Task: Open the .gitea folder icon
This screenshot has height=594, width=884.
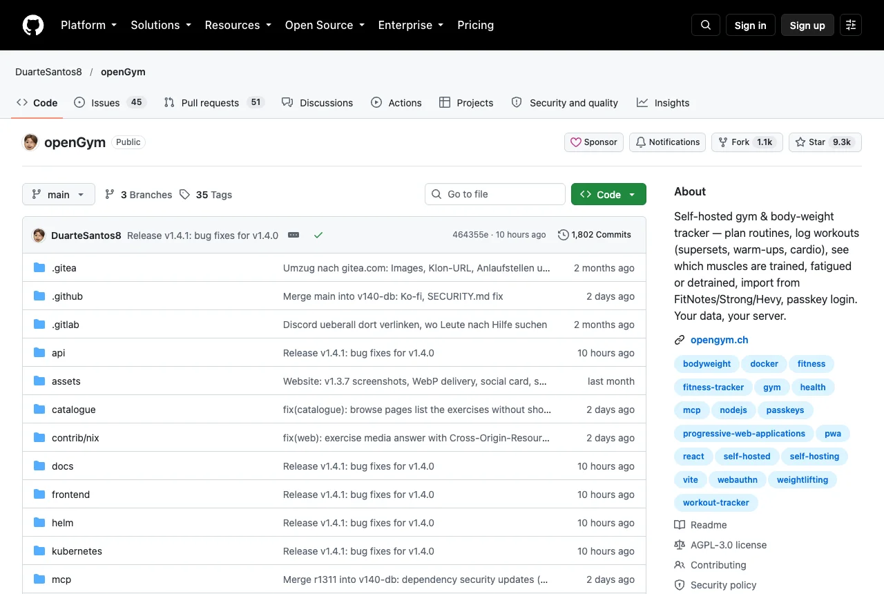Action: [39, 268]
